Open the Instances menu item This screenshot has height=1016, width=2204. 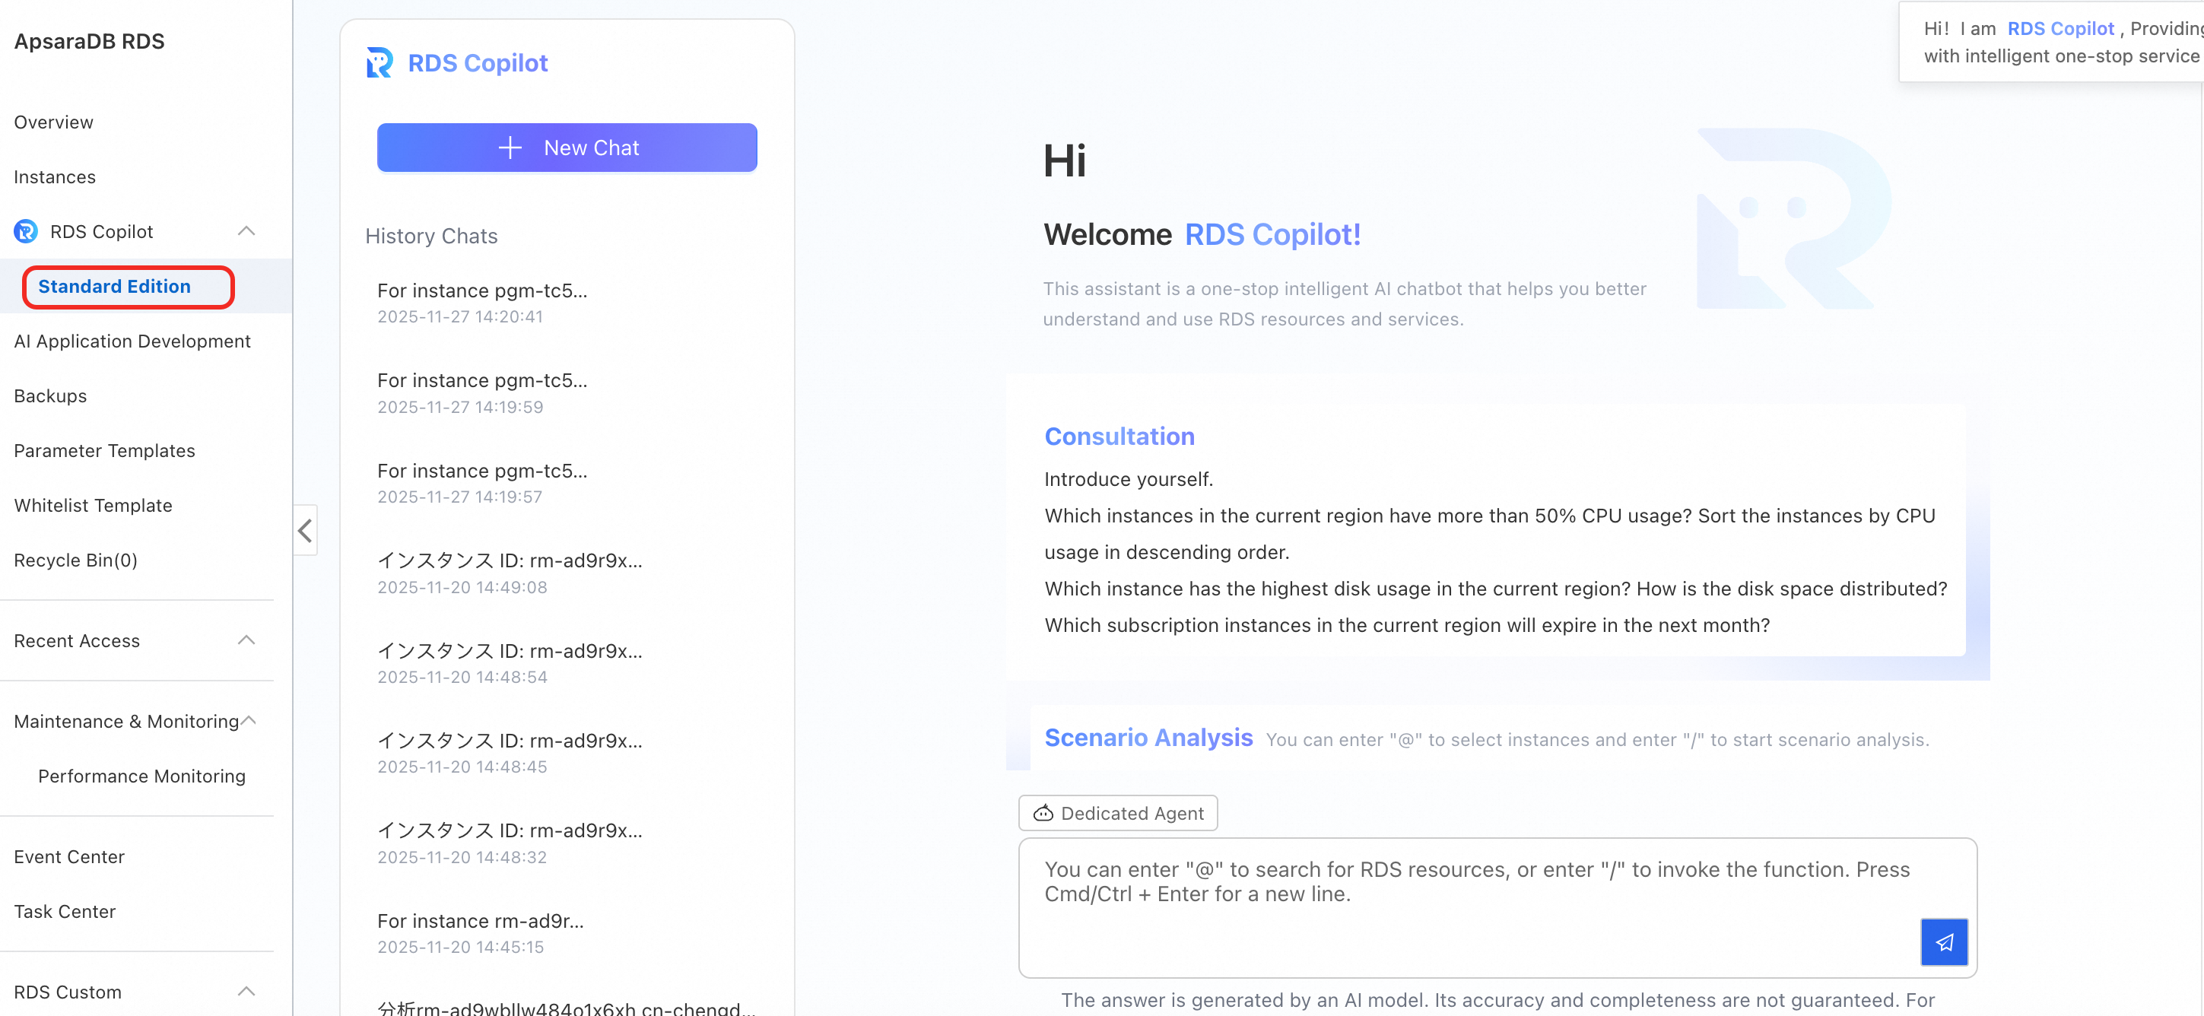[55, 176]
